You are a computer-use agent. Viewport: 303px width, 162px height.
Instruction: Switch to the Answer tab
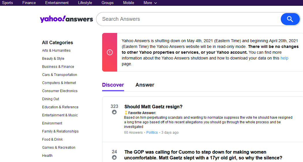[145, 85]
